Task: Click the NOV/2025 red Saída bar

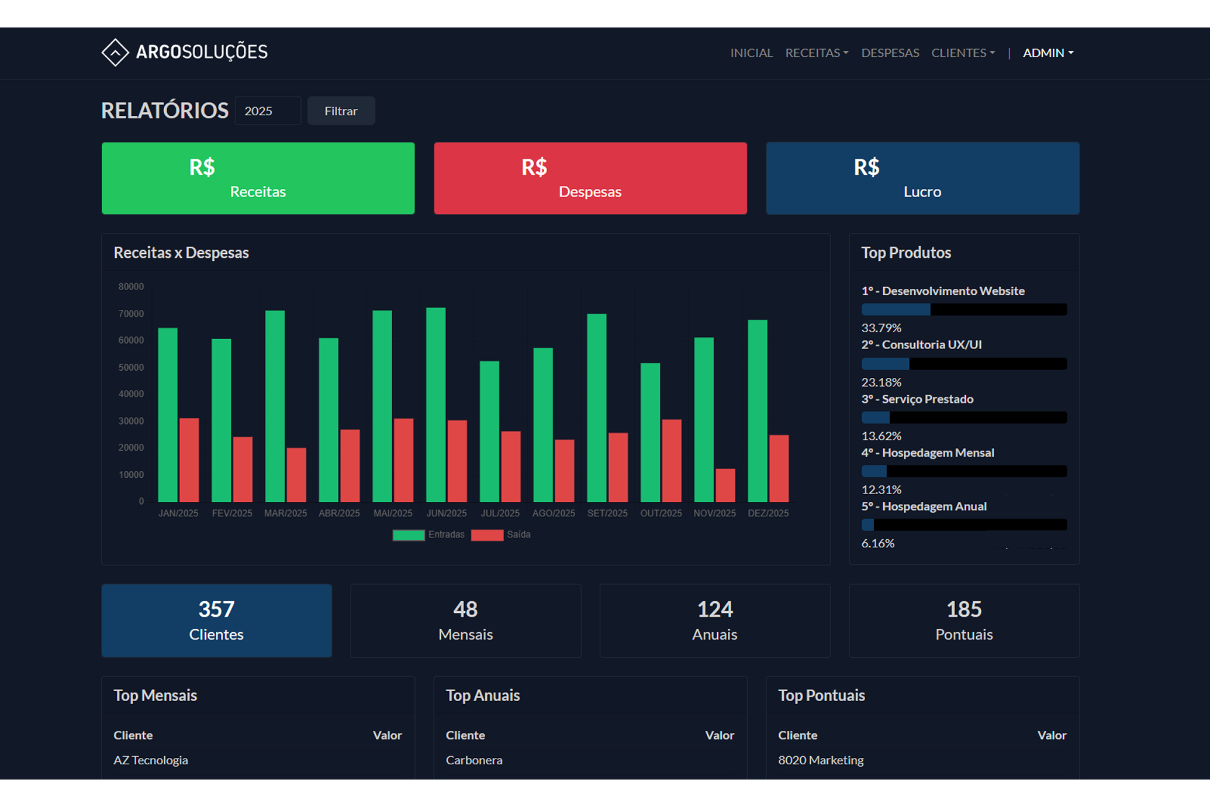Action: (x=725, y=485)
